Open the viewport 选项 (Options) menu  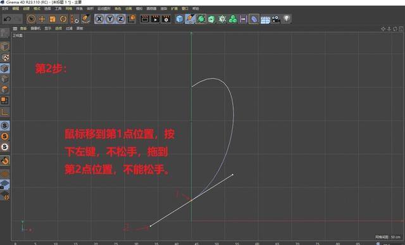point(58,28)
